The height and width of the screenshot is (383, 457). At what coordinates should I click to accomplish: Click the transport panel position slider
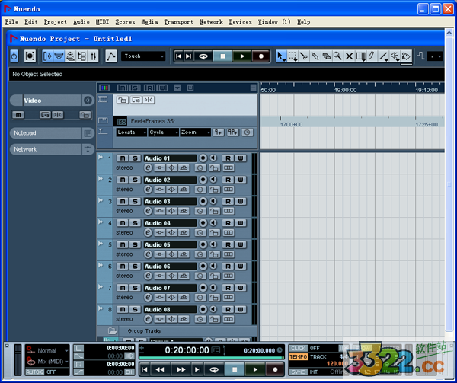coord(211,357)
